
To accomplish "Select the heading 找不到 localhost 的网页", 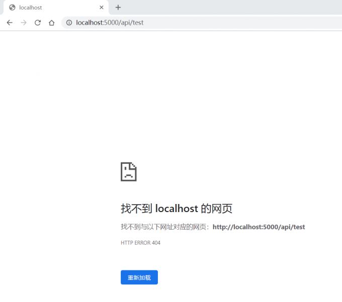I will click(x=177, y=209).
